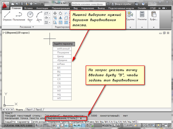This screenshot has width=173, height=129.
Task: Open the Exchange X icon
Action: tap(136, 4)
